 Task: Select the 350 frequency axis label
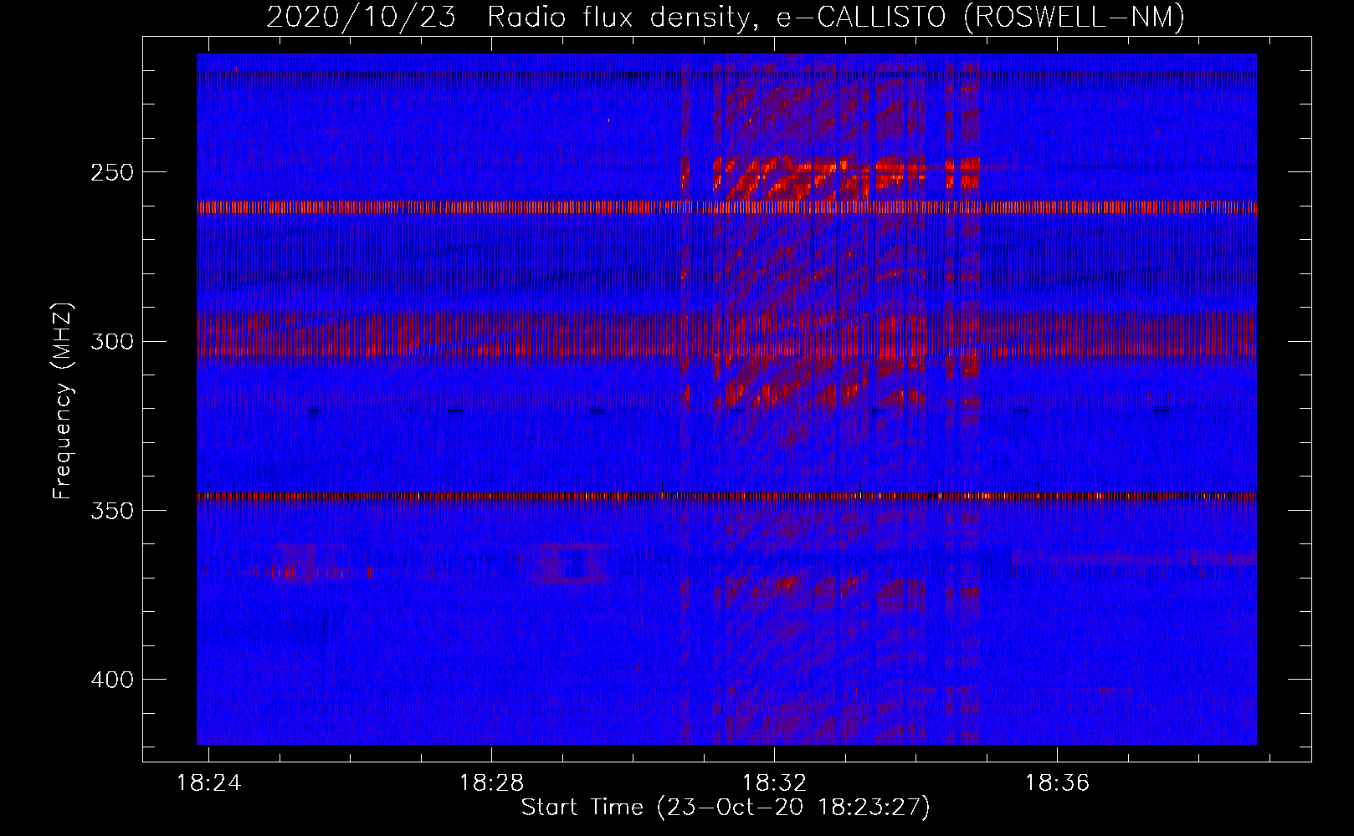point(111,510)
